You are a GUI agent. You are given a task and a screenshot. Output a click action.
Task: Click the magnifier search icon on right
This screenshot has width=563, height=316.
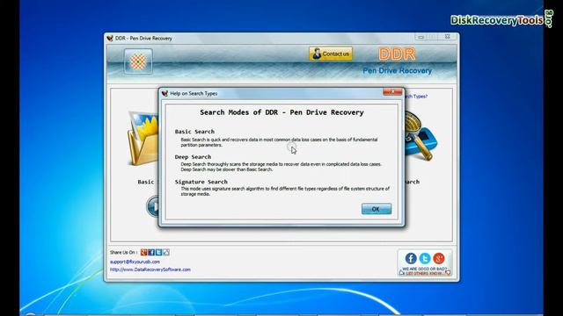click(x=420, y=136)
